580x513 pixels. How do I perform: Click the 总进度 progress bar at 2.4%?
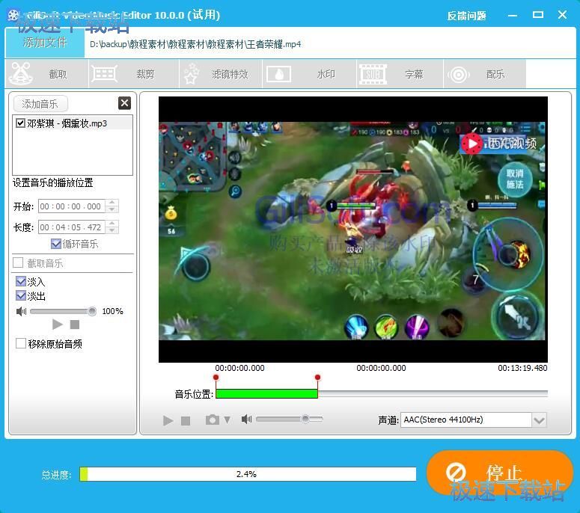(x=248, y=474)
